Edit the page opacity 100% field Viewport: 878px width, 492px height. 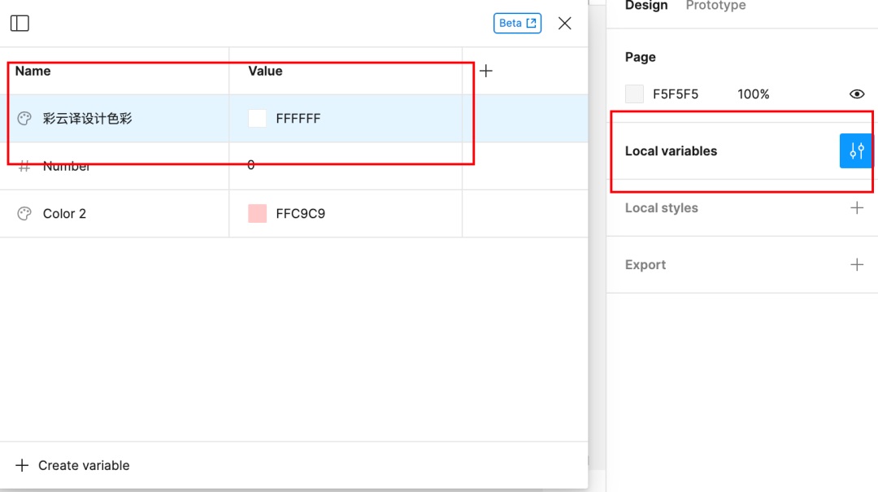(753, 94)
